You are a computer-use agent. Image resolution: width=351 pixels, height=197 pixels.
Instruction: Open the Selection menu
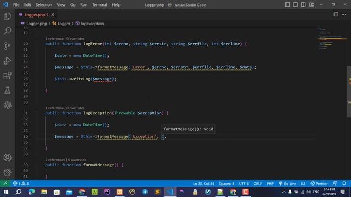click(44, 5)
